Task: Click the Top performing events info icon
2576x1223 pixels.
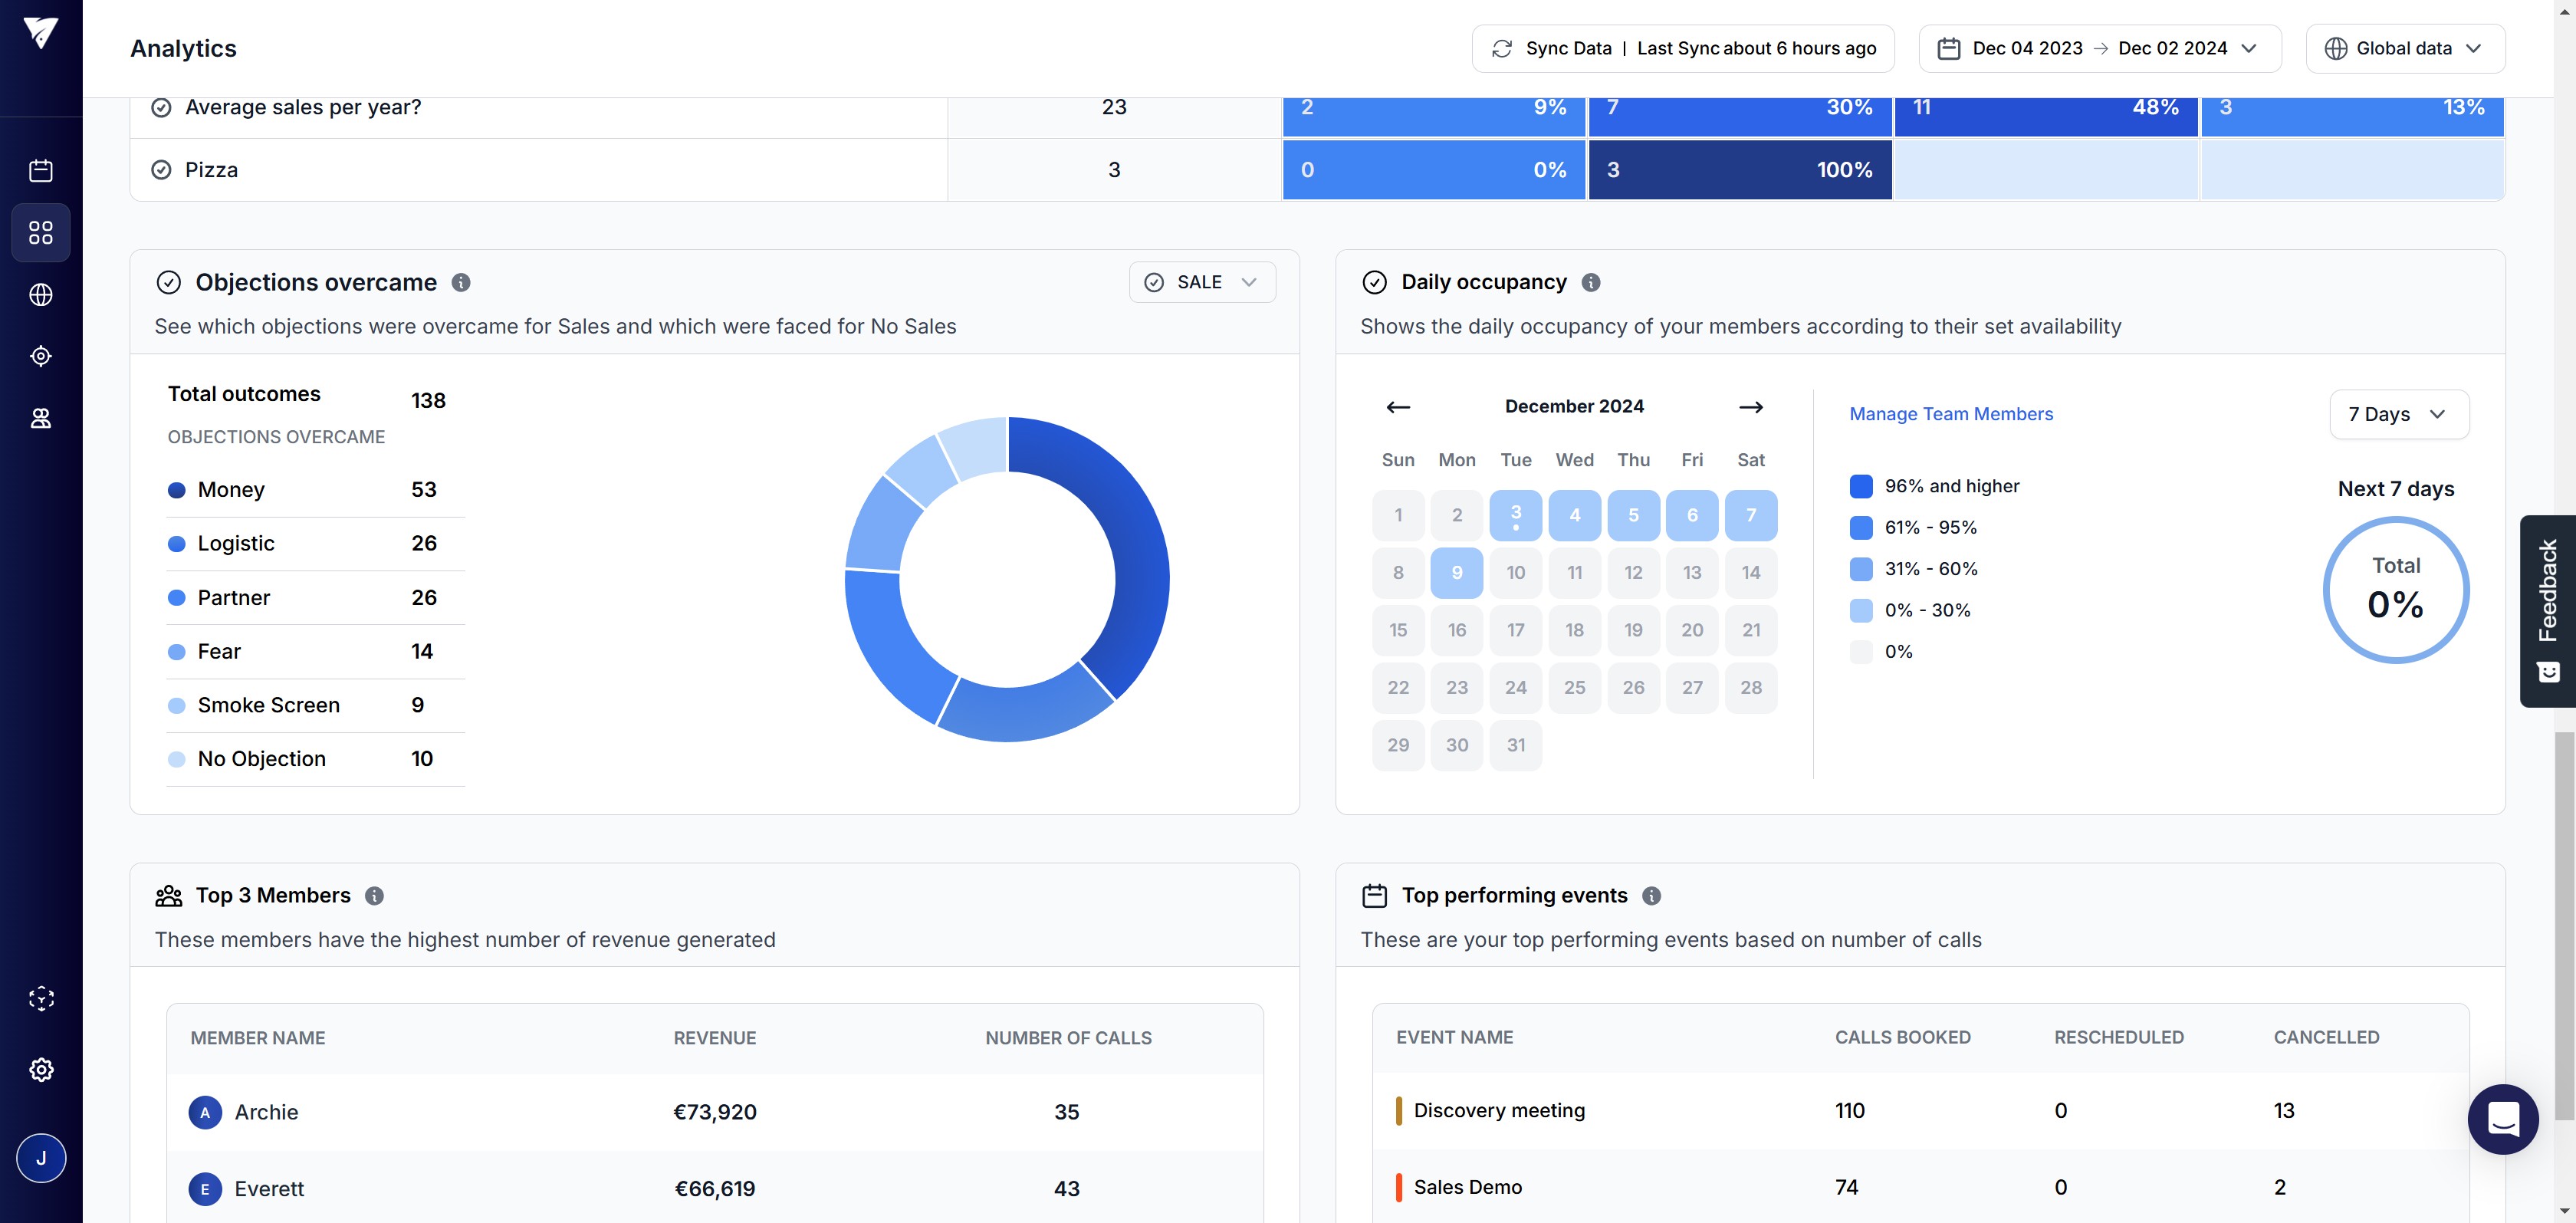Action: point(1652,896)
